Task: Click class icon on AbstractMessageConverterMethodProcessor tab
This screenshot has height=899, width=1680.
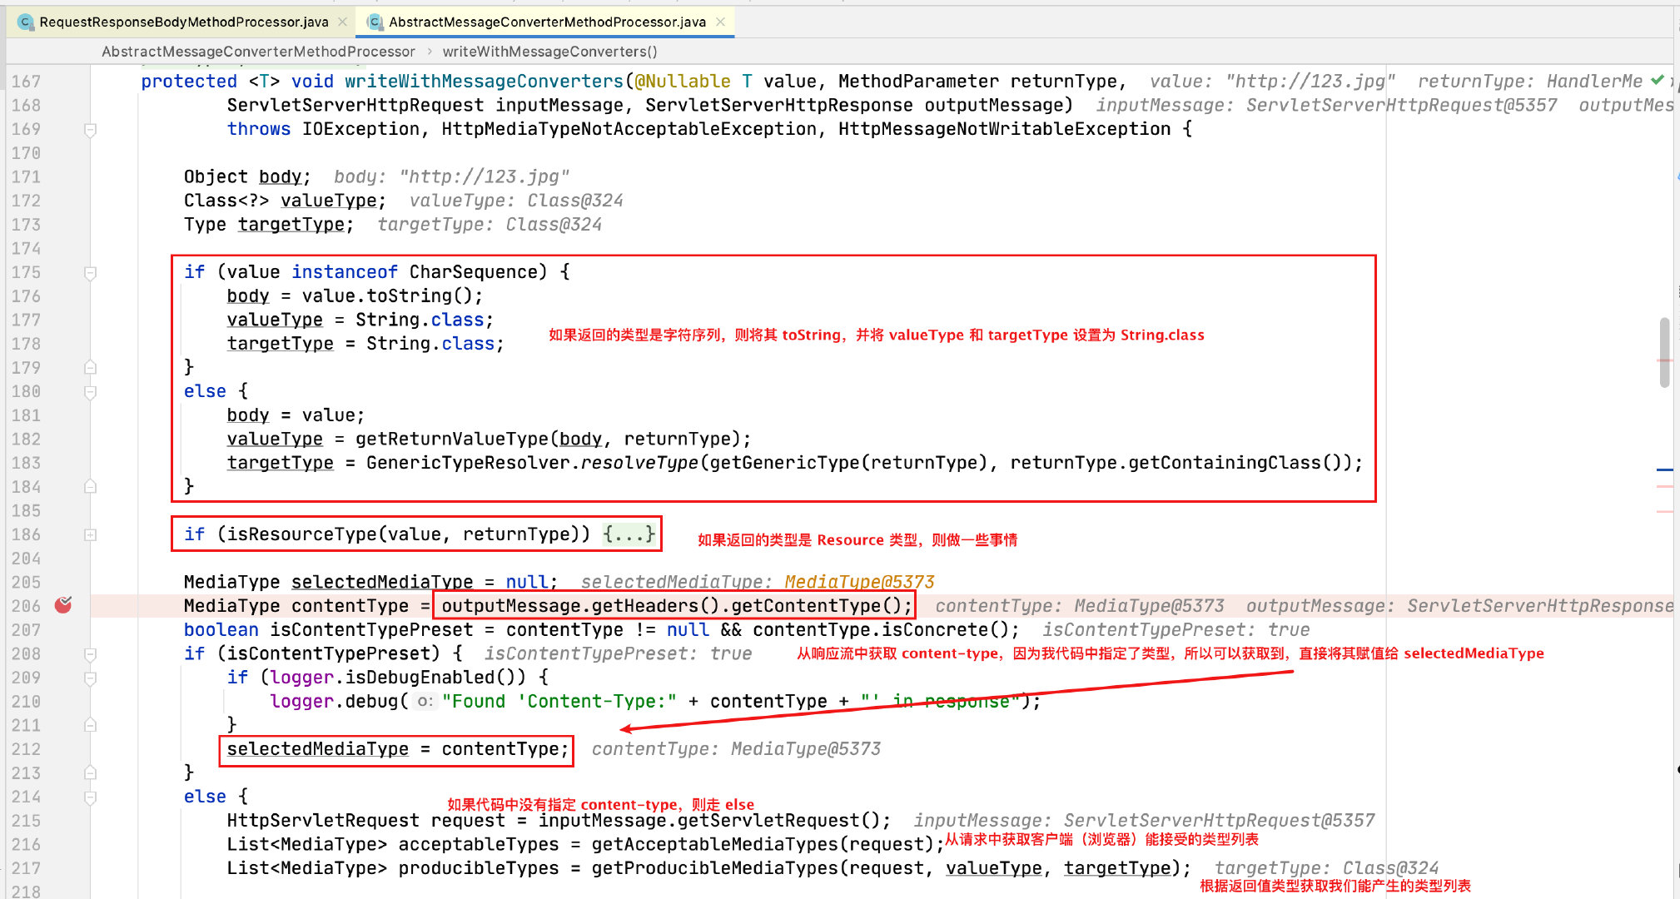Action: [x=375, y=22]
